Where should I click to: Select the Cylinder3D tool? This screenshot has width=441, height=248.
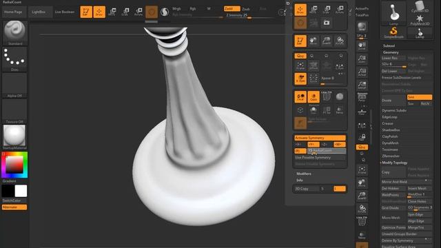[x=420, y=7]
